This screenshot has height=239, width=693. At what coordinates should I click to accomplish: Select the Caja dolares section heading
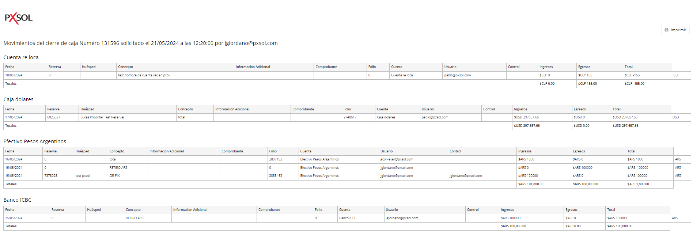point(18,99)
